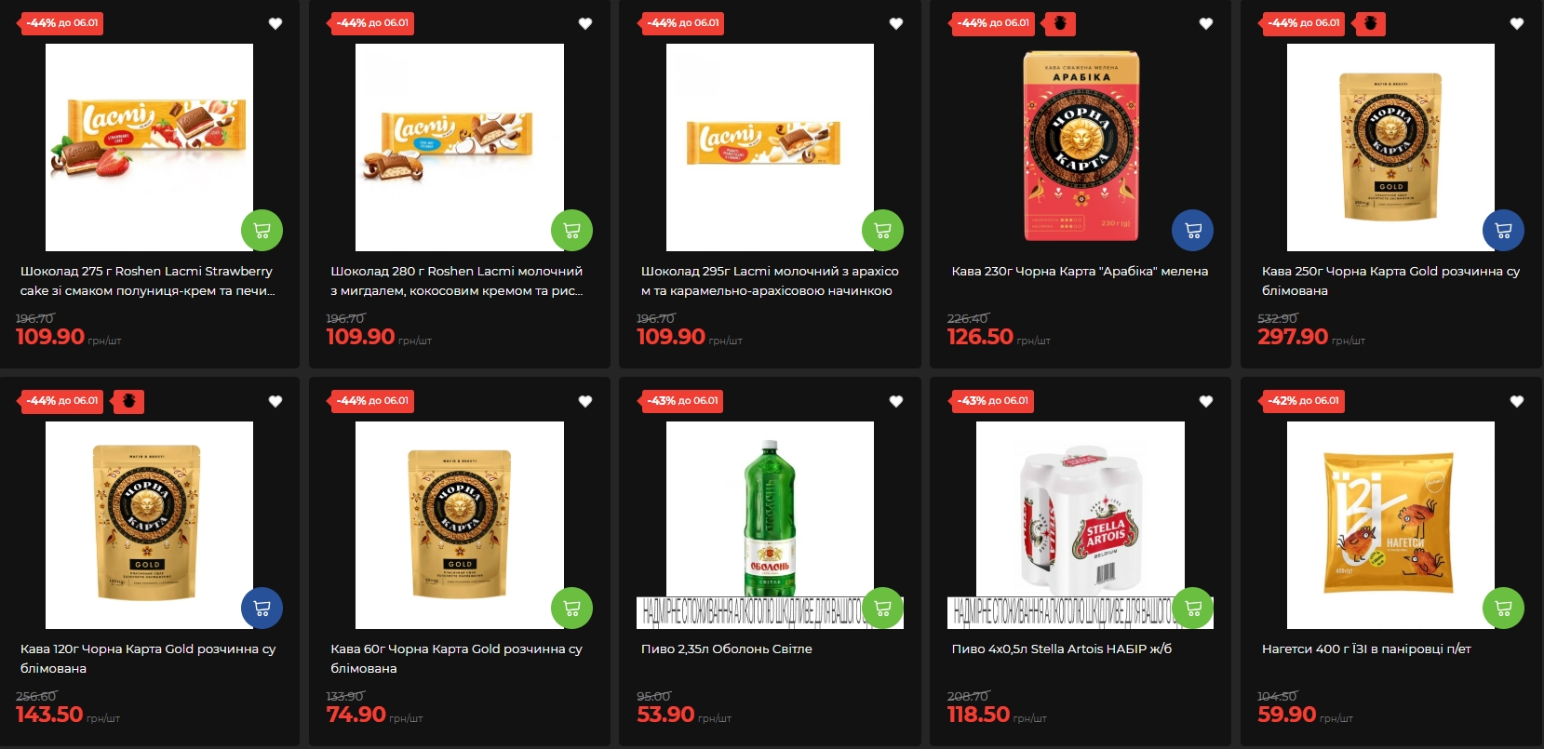Open Пиво 4х0,5л Stella Artois product link
Screen dimensions: 1544x749
coord(1061,649)
